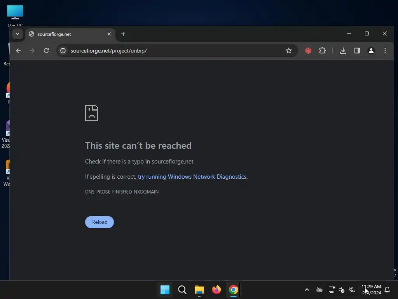Click the blue Reload button
Viewport: 398px width, 299px height.
(99, 222)
